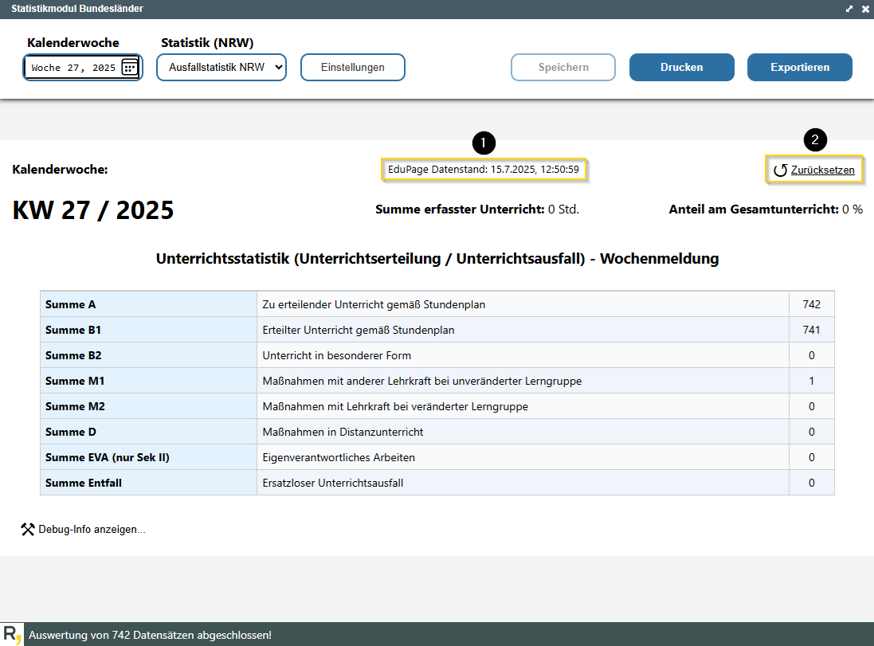
Task: Click the KW 27 / 2025 heading
Action: click(x=93, y=211)
